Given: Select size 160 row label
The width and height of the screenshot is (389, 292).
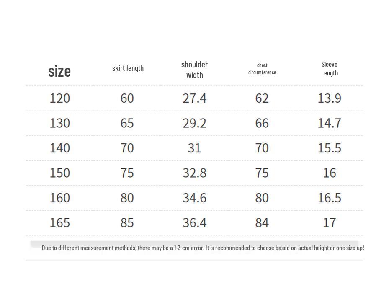Looking at the screenshot, I should tap(60, 198).
